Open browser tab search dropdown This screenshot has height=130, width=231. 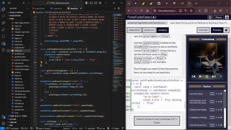[x=129, y=3]
